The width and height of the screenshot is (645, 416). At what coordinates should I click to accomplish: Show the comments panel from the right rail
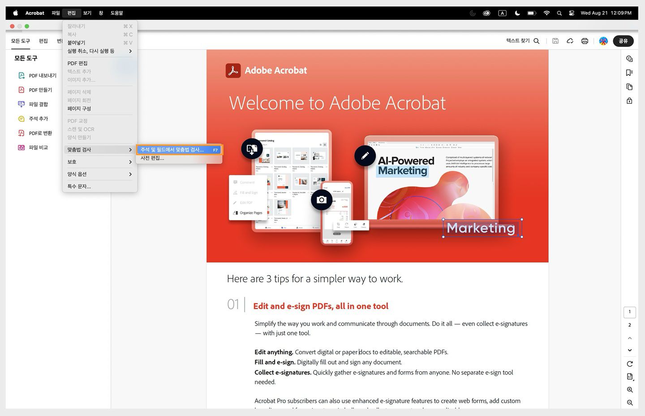629,59
